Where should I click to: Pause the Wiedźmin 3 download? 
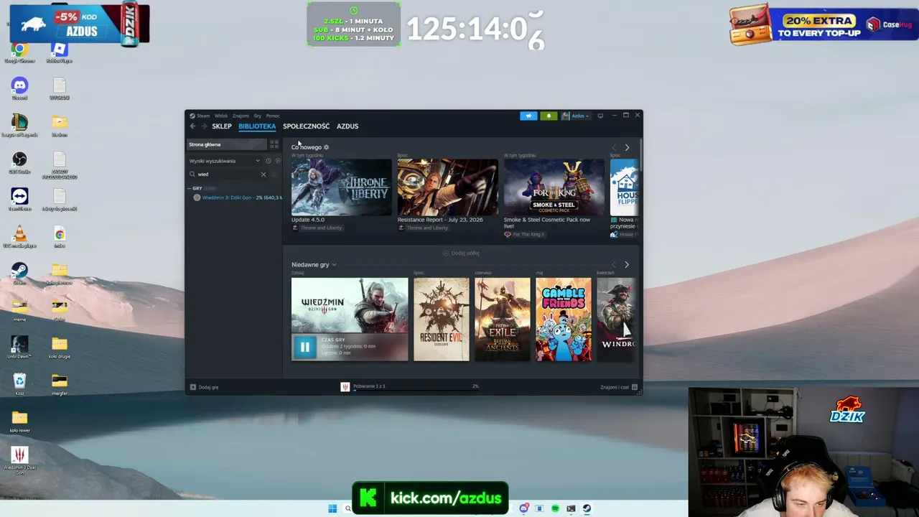pyautogui.click(x=304, y=348)
